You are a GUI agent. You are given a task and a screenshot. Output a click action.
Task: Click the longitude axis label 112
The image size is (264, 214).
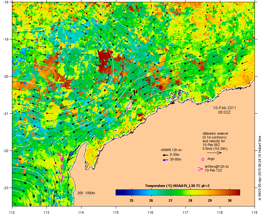pyautogui.click(x=12, y=212)
